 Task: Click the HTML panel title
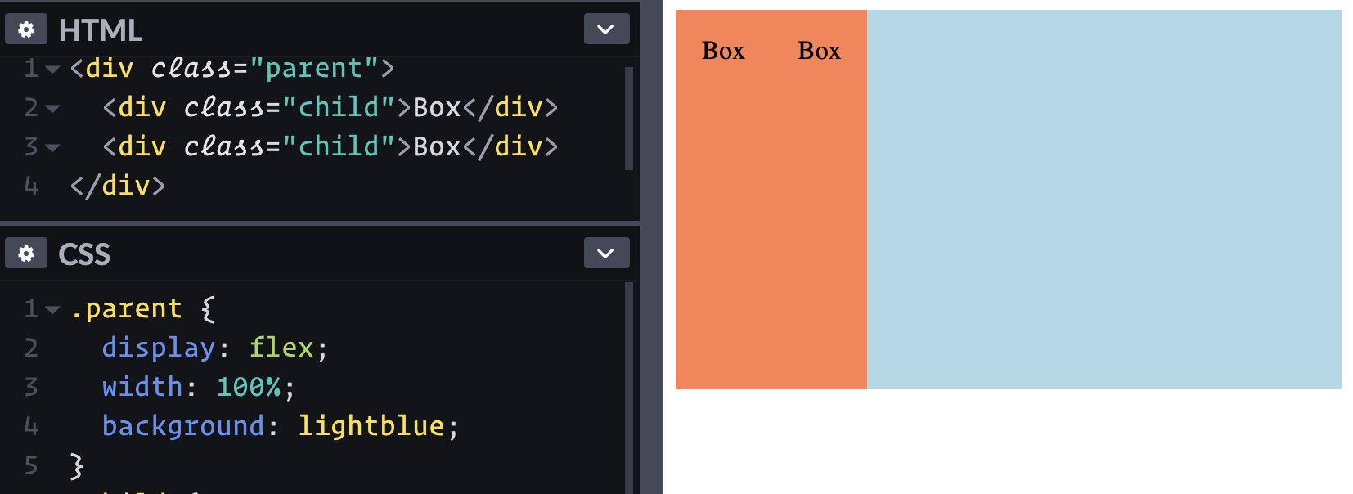coord(101,30)
